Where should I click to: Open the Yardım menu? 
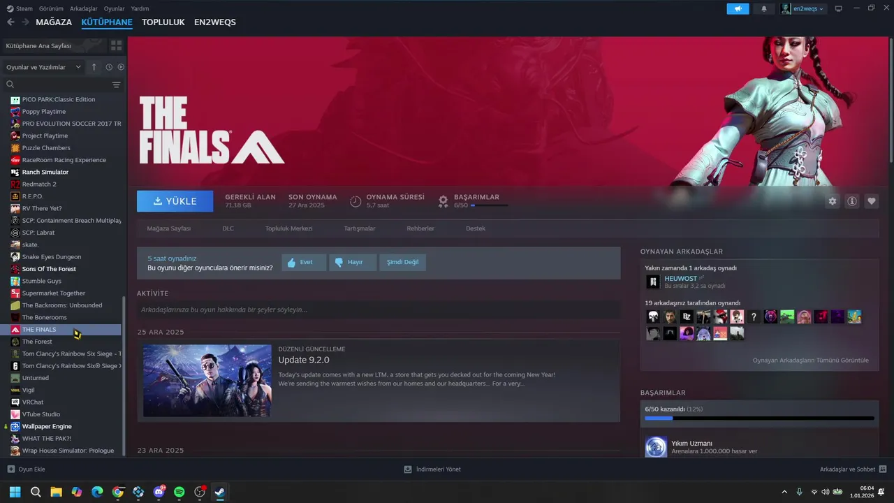(140, 8)
